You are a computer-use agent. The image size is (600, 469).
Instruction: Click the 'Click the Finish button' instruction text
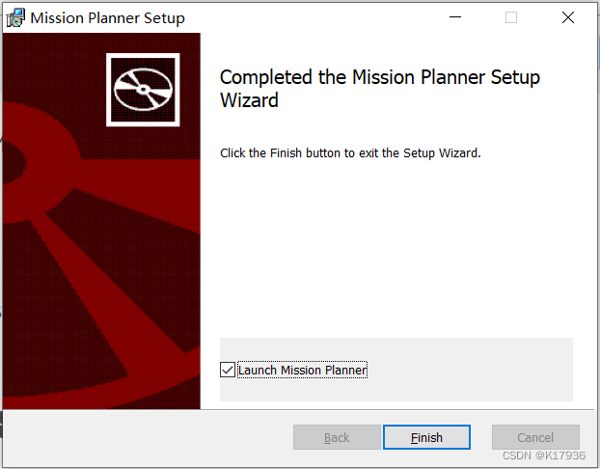(349, 152)
